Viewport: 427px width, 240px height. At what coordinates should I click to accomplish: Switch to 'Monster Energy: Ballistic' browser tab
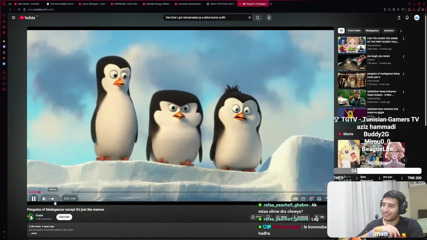pyautogui.click(x=156, y=4)
